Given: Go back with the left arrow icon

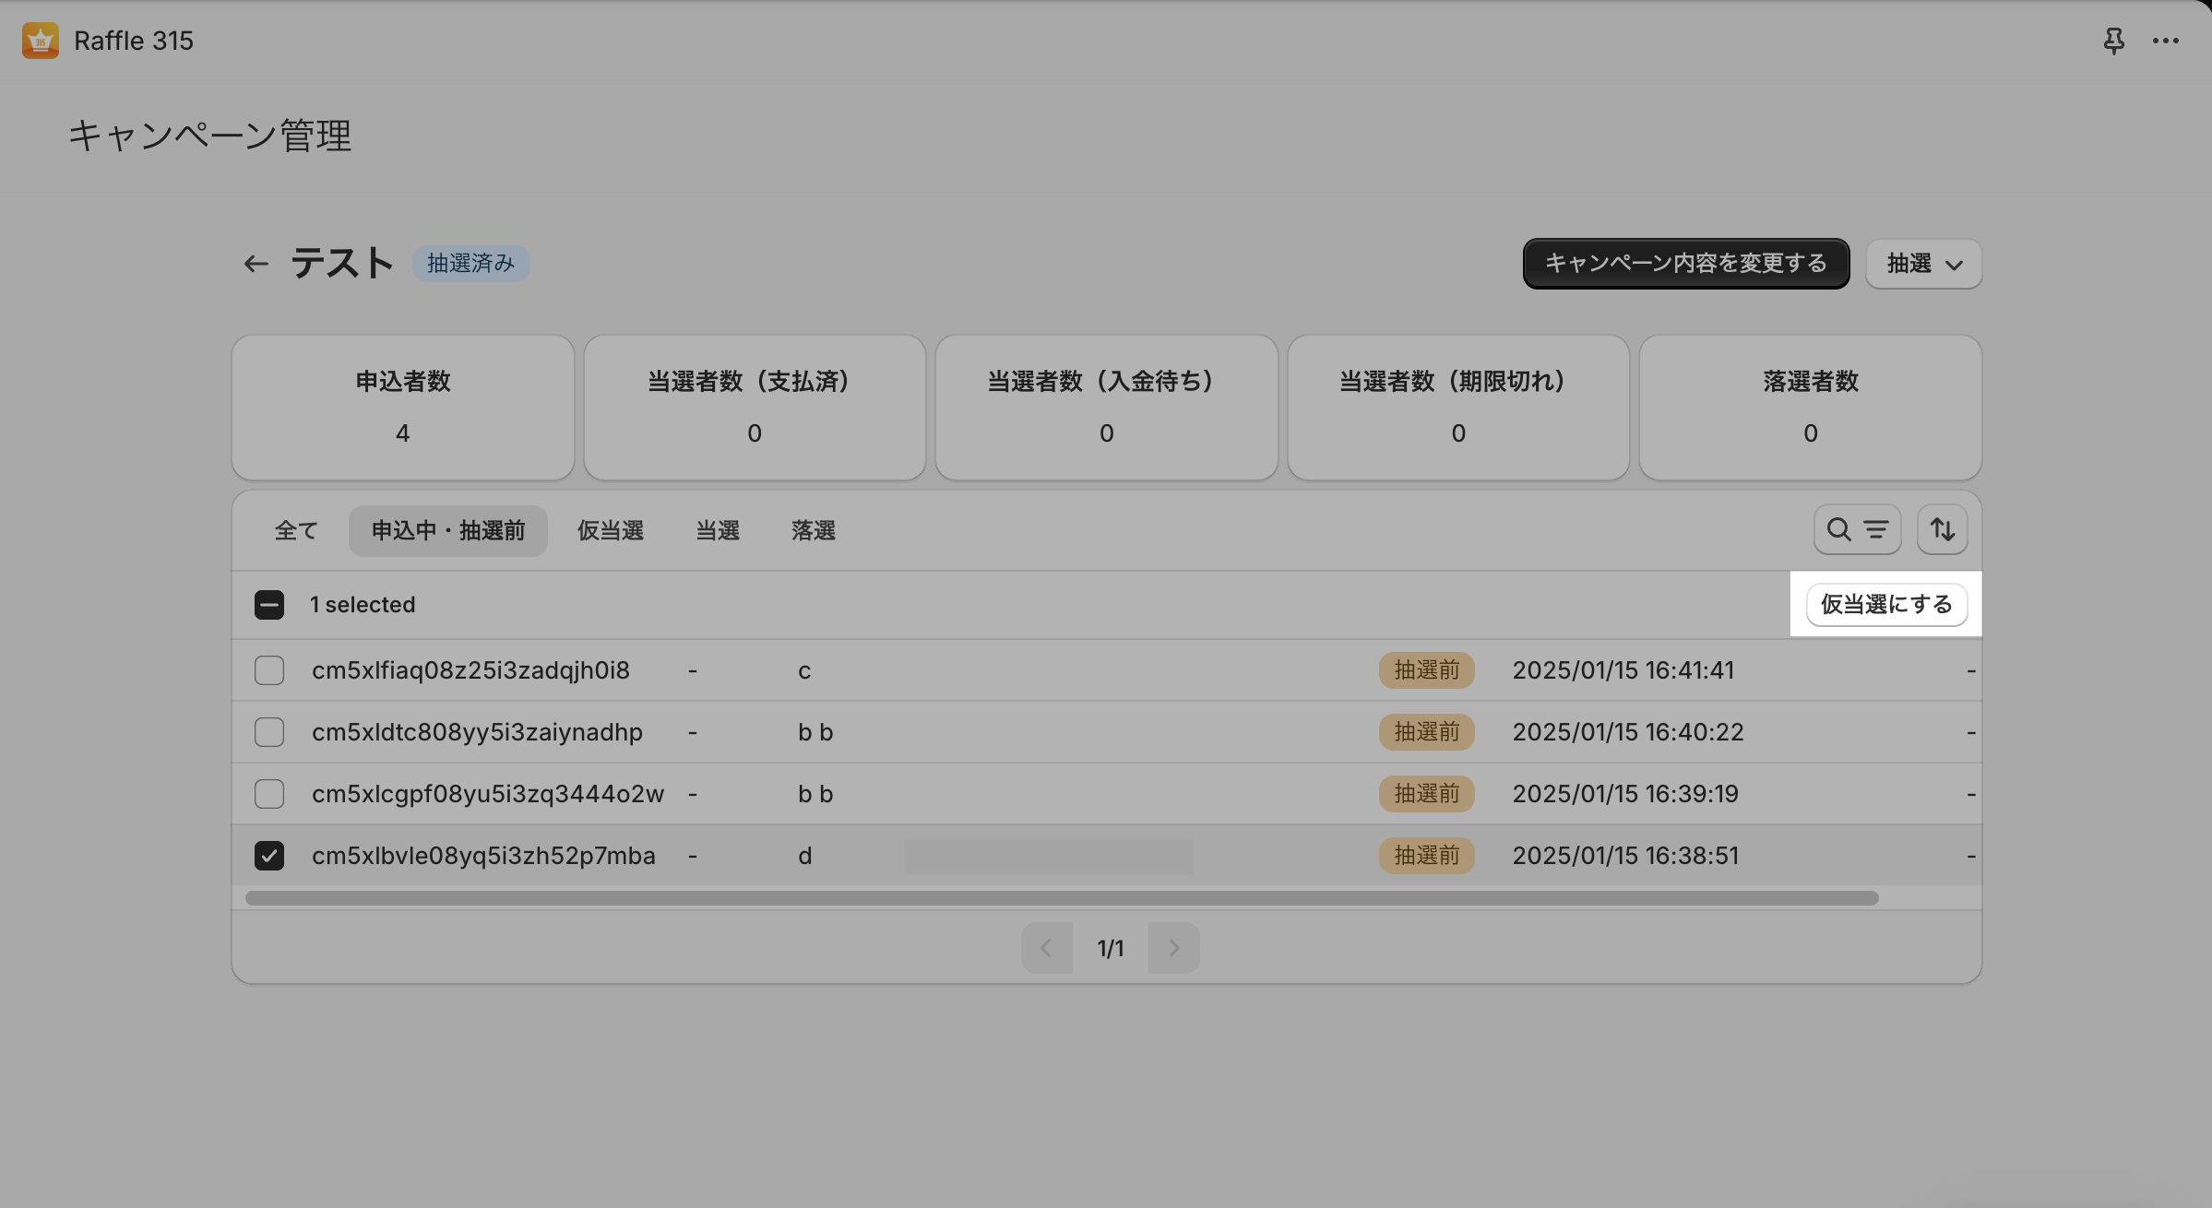Looking at the screenshot, I should point(256,264).
